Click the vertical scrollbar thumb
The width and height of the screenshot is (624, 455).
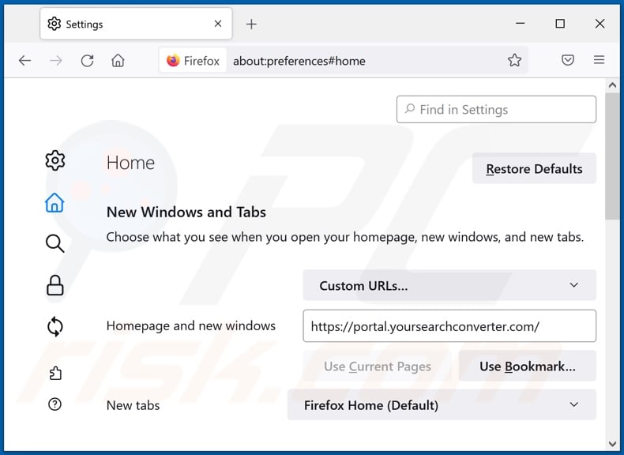coord(612,156)
